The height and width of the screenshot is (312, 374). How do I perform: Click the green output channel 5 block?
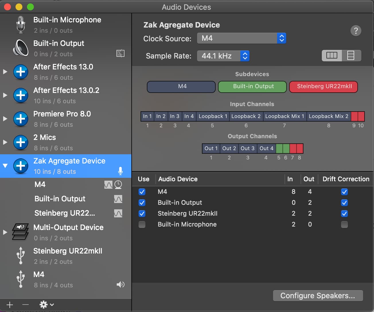(279, 149)
